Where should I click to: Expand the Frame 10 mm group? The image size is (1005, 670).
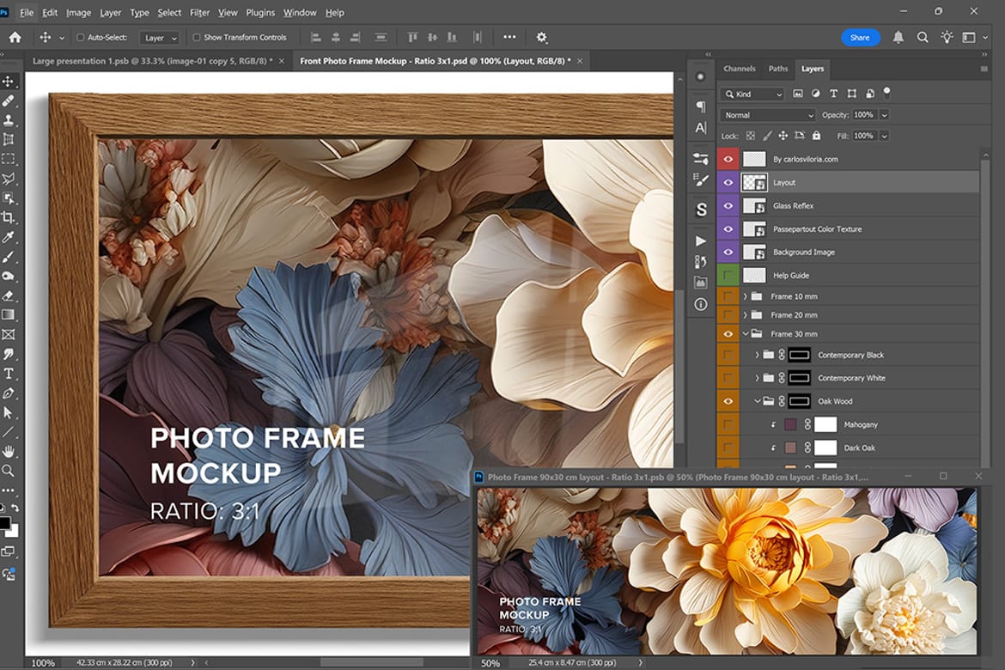point(745,296)
